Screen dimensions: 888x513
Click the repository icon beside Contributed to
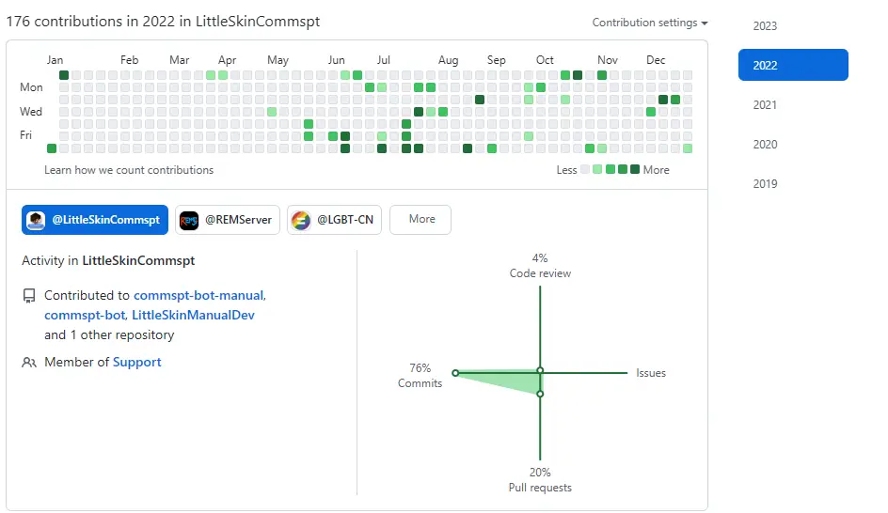tap(29, 296)
